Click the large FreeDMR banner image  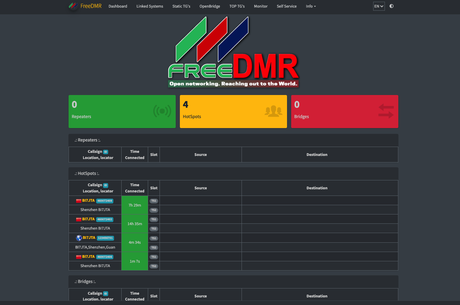click(x=233, y=52)
